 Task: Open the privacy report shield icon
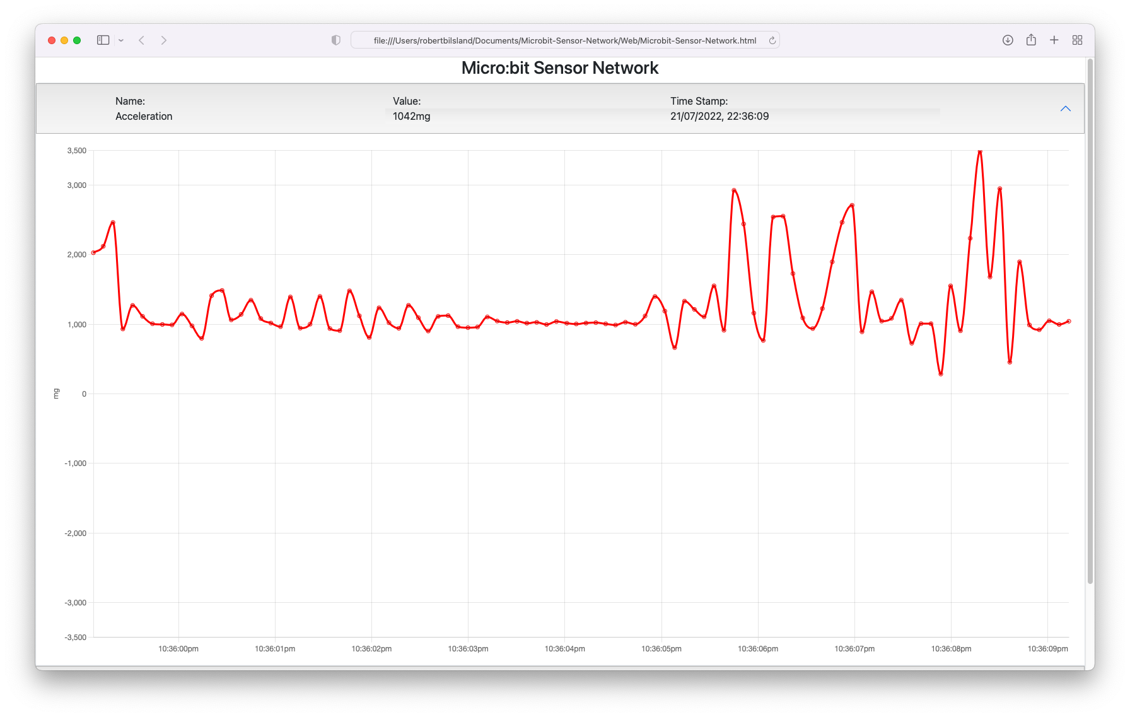(336, 40)
